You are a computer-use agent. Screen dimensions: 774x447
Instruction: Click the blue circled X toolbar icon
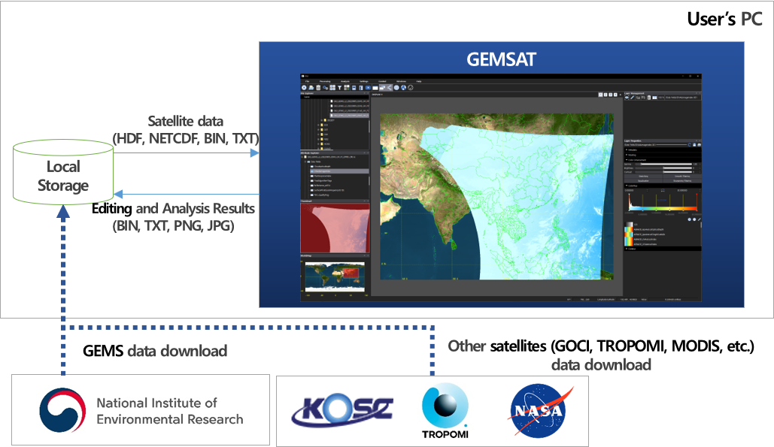pos(304,88)
